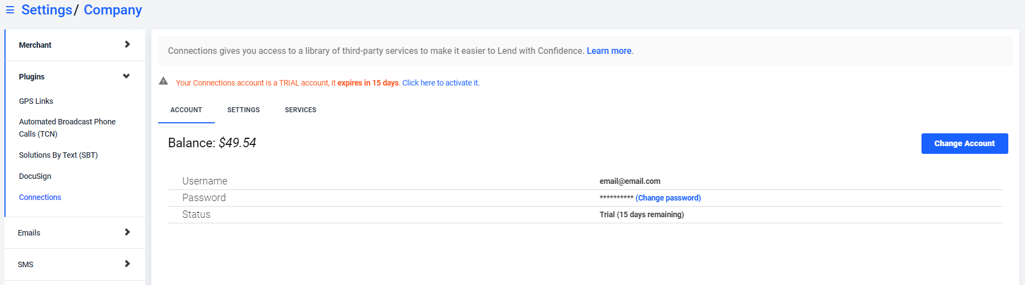Screen dimensions: 1025x285
Task: Expand the Merchant section chevron
Action: point(127,44)
